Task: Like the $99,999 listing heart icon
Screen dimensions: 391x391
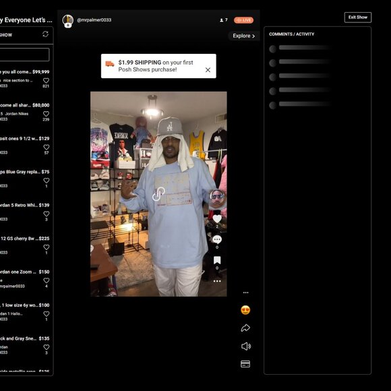Action: [46, 80]
